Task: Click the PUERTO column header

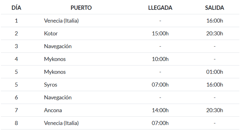Action: (x=81, y=8)
